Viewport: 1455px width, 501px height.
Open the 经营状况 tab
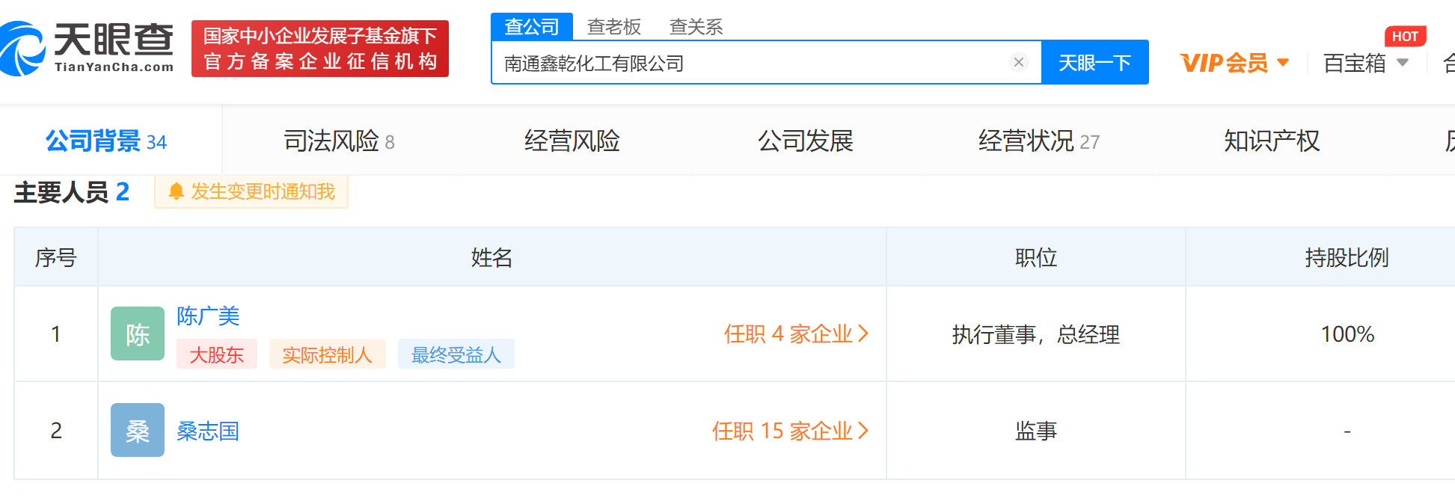pos(1038,141)
